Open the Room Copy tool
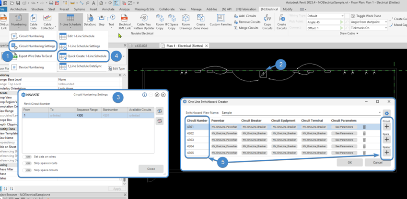The height and width of the screenshot is (199, 407). pos(160,22)
